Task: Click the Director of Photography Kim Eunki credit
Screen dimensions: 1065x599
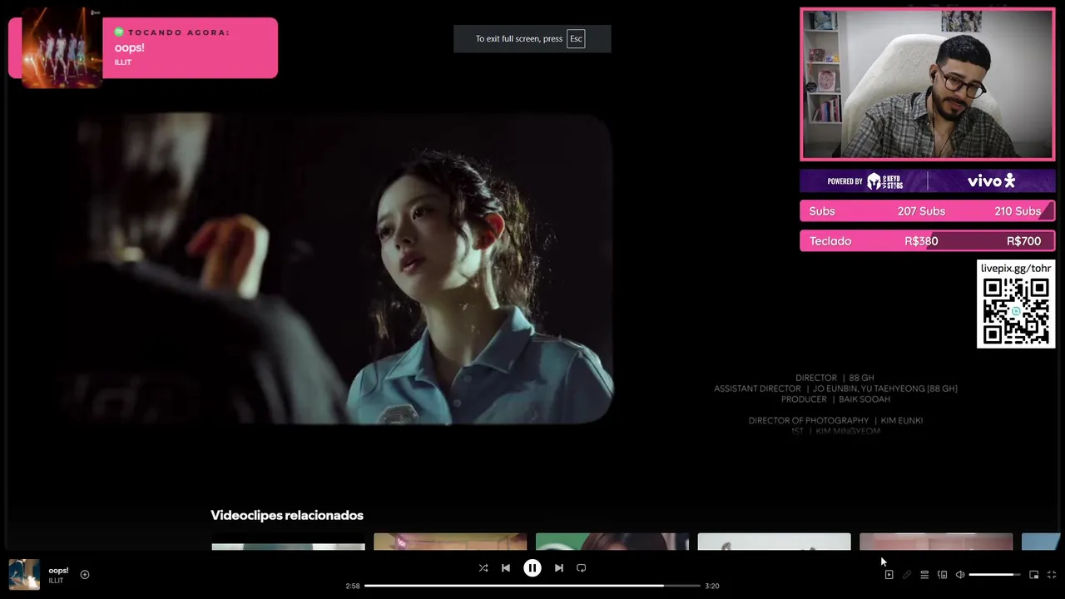Action: (x=835, y=421)
